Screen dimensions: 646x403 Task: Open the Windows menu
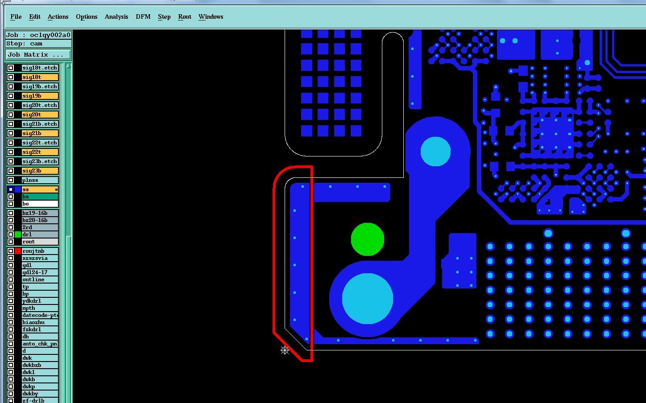(211, 17)
